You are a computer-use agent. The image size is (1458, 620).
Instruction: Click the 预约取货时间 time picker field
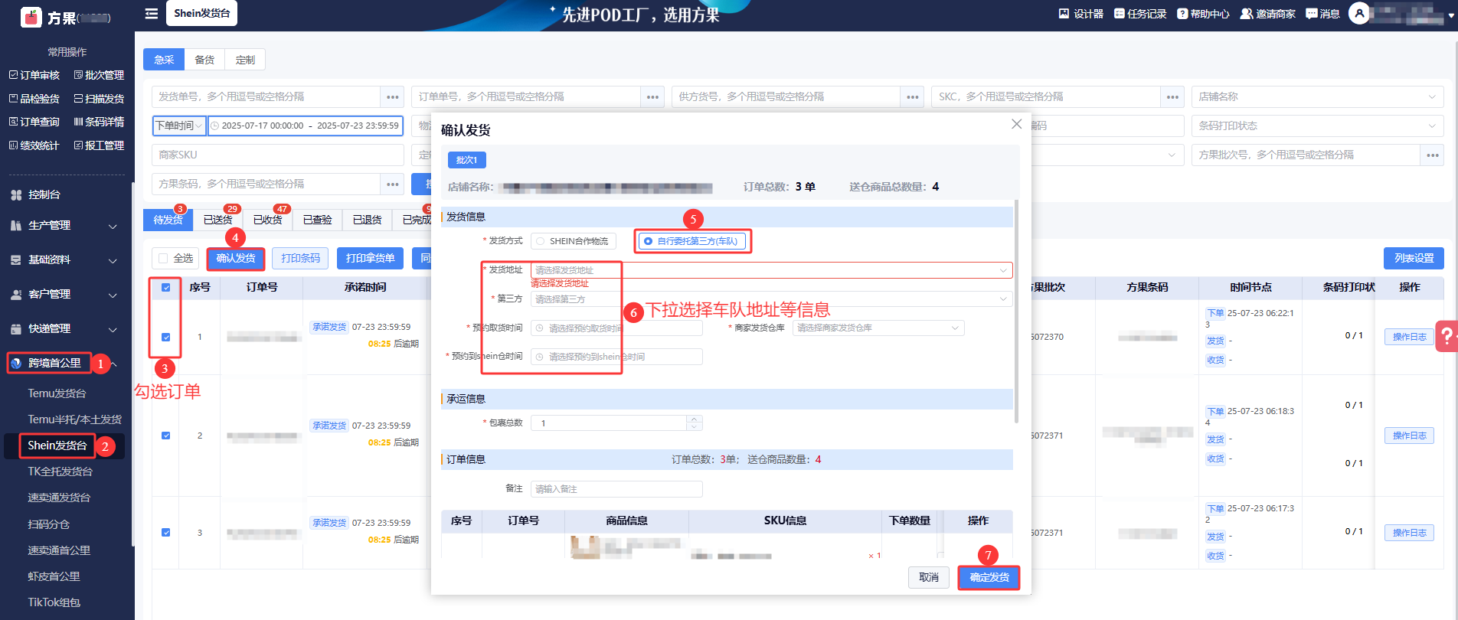tap(616, 328)
